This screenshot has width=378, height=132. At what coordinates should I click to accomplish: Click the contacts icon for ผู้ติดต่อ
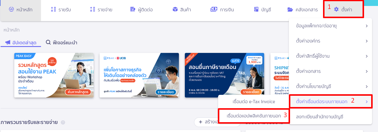click(133, 10)
